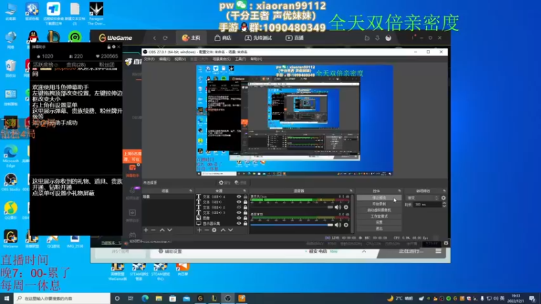This screenshot has width=541, height=304.
Task: Move the source down with the arrow
Action: pyautogui.click(x=231, y=230)
